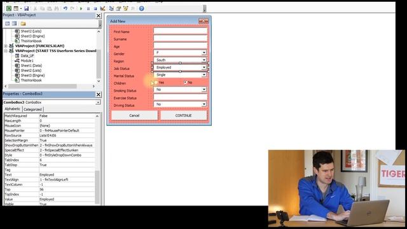Open the ComboBox3 object selector dropdown
Image resolution: width=407 pixels, height=229 pixels.
click(98, 102)
